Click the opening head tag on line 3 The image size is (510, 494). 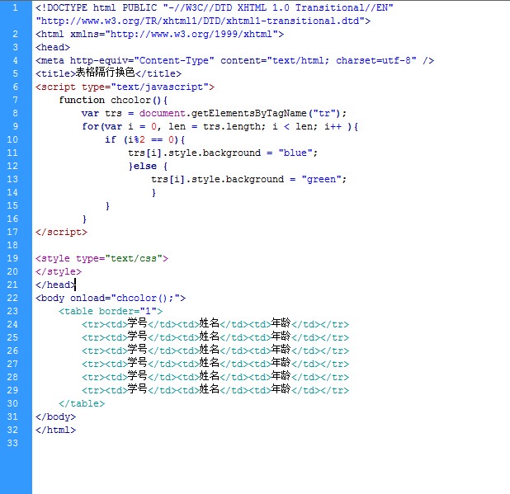coord(53,48)
